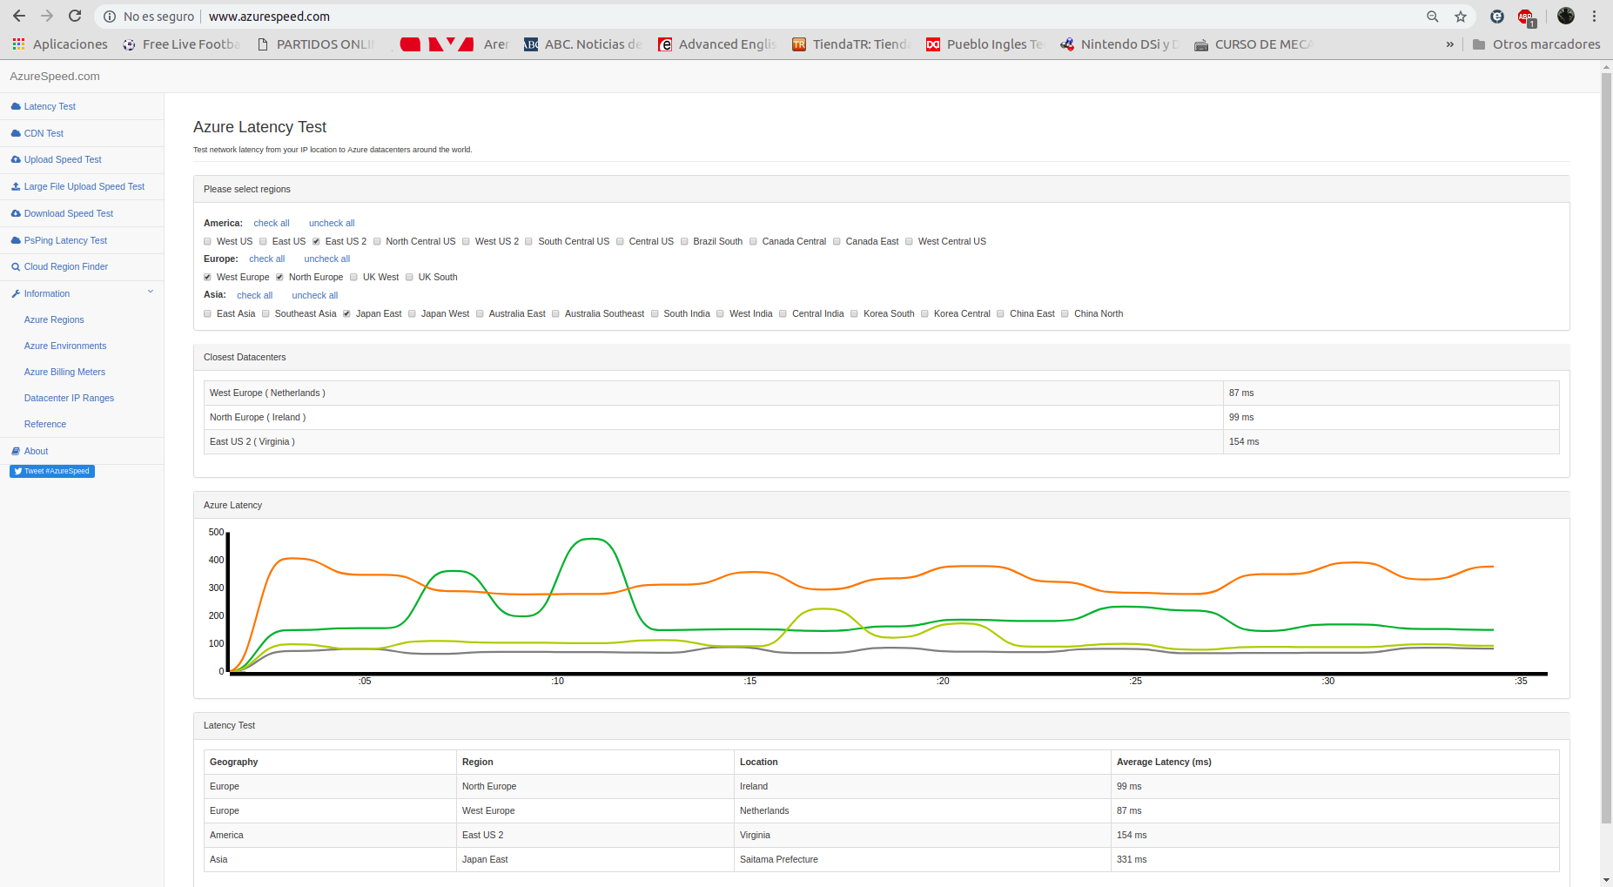Open Azure Environments link
The image size is (1613, 887).
click(65, 346)
